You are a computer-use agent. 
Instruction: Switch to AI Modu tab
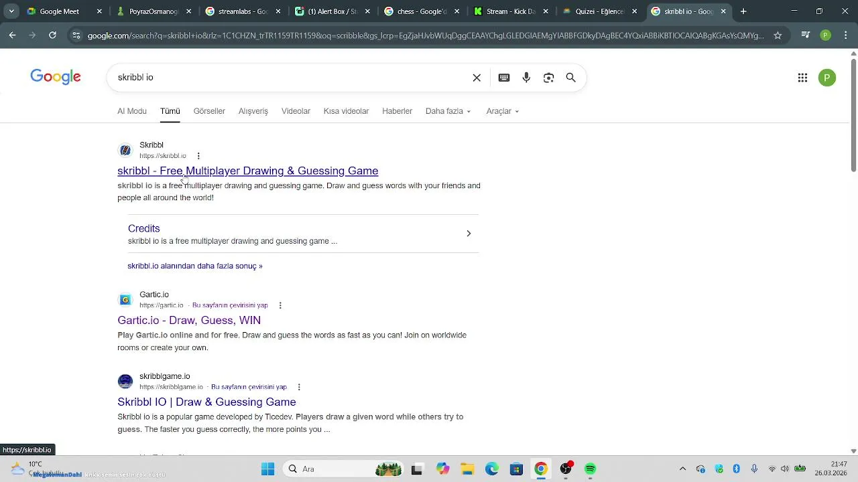coord(132,111)
